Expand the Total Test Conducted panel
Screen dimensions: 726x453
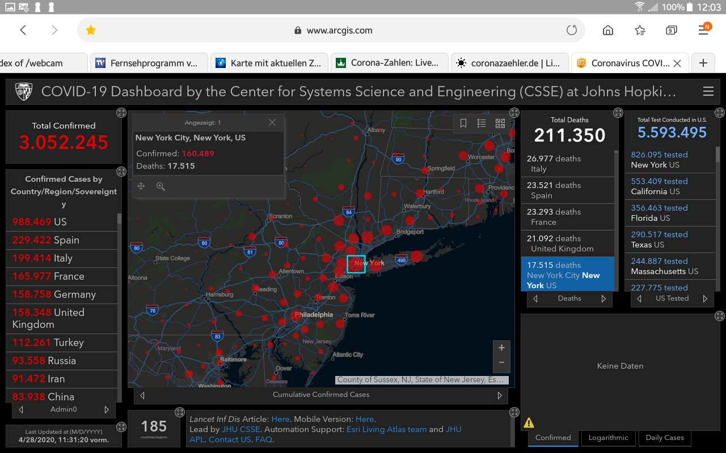click(720, 113)
